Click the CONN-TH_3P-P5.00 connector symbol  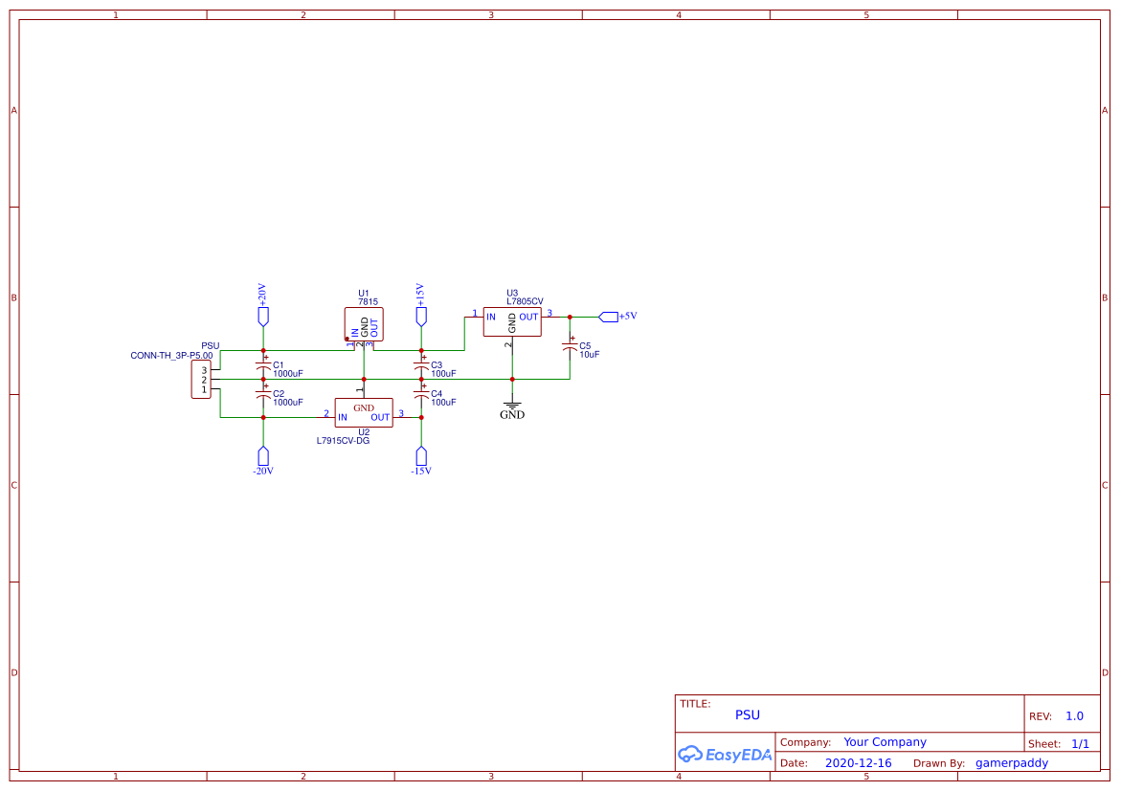tap(202, 378)
